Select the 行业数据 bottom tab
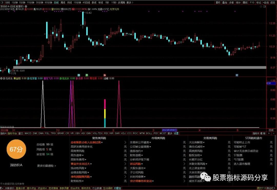277x190 pixels. (97, 188)
